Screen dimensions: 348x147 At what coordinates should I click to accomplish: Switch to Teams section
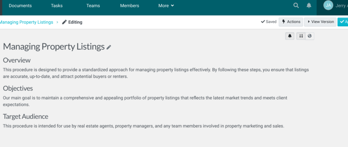click(x=93, y=6)
